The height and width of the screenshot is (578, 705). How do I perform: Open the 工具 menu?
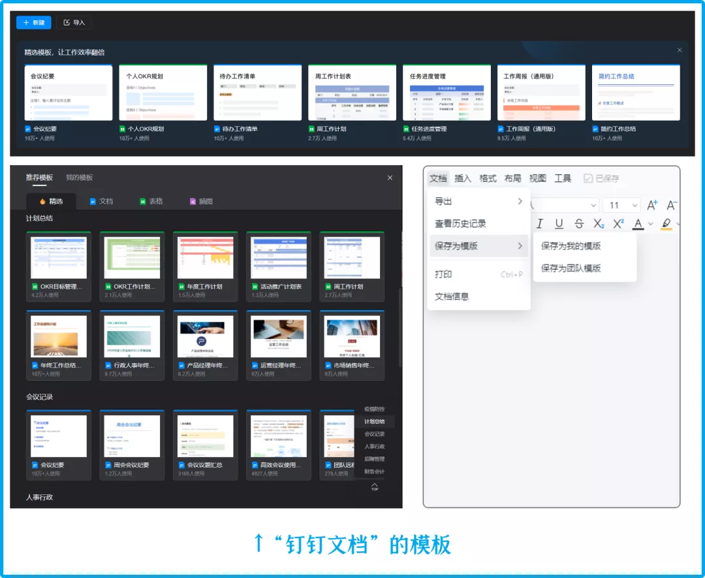(x=563, y=178)
